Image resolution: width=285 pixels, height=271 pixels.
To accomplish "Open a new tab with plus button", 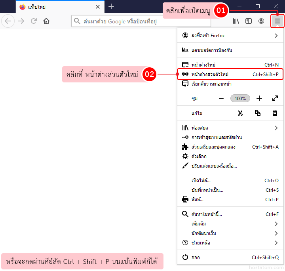I will coord(111,6).
